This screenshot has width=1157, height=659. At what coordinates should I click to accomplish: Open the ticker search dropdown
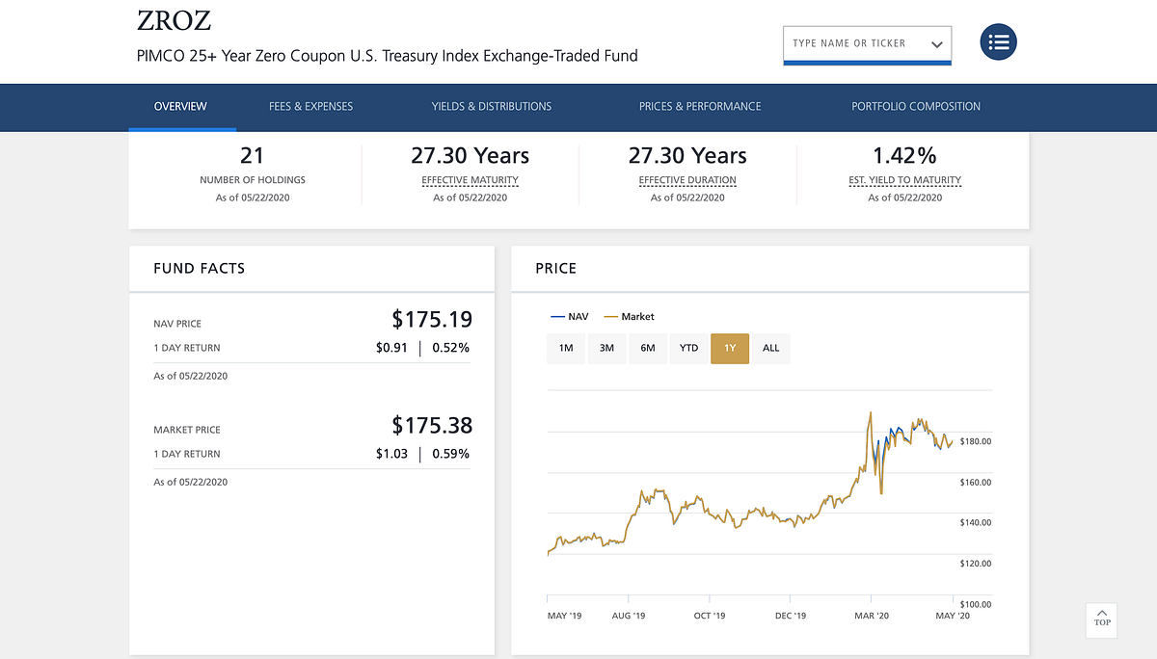867,43
